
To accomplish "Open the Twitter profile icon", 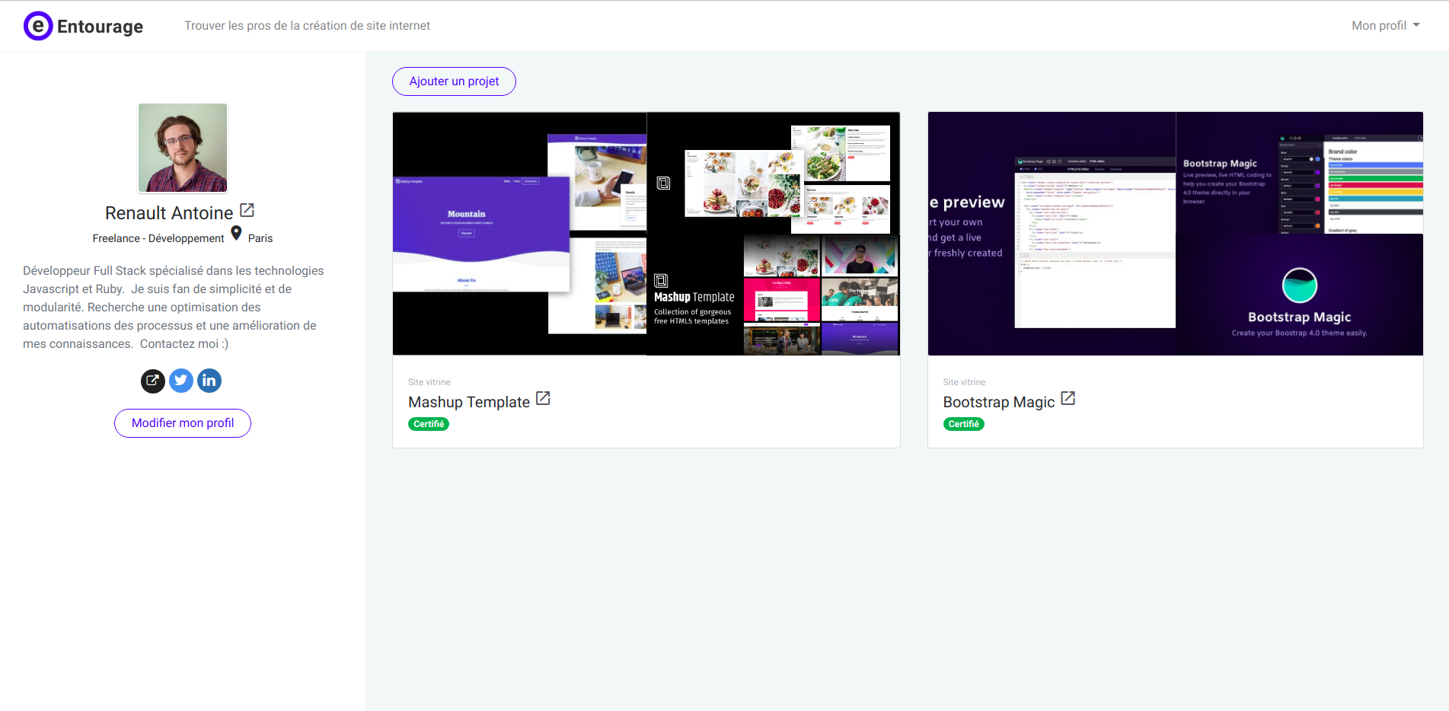I will click(181, 381).
